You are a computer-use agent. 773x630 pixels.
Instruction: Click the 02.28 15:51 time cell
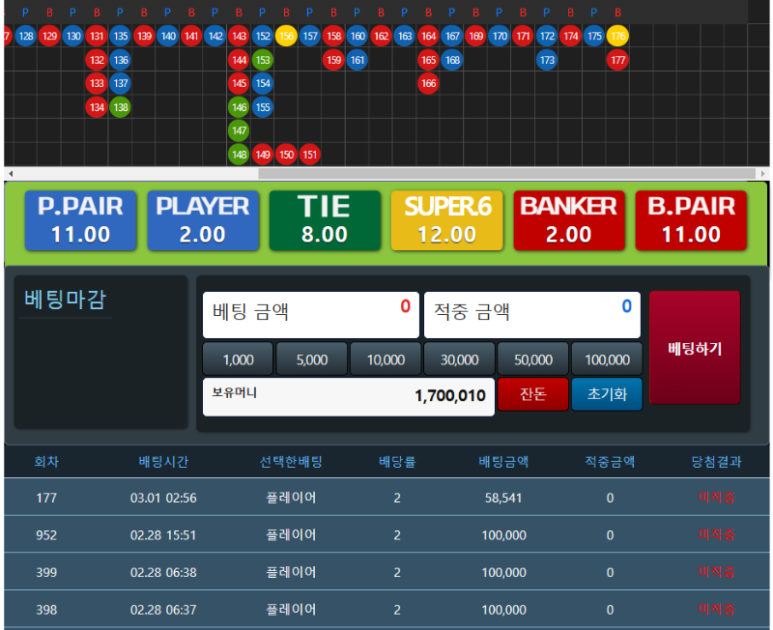pyautogui.click(x=163, y=535)
